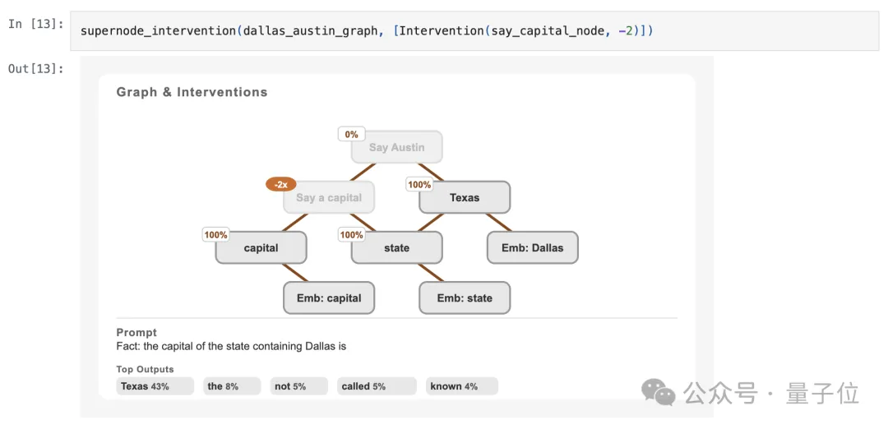Select the 'called 5%' output chip

[x=377, y=386]
